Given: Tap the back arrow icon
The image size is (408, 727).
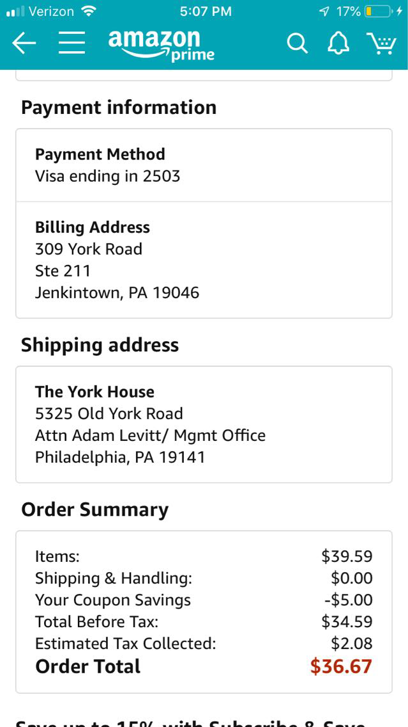Looking at the screenshot, I should (24, 43).
